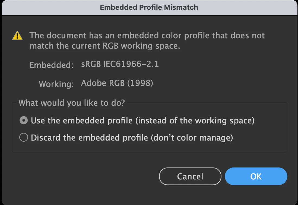The image size is (298, 205).
Task: Click the "(don't color manage)" option text
Action: (192, 138)
